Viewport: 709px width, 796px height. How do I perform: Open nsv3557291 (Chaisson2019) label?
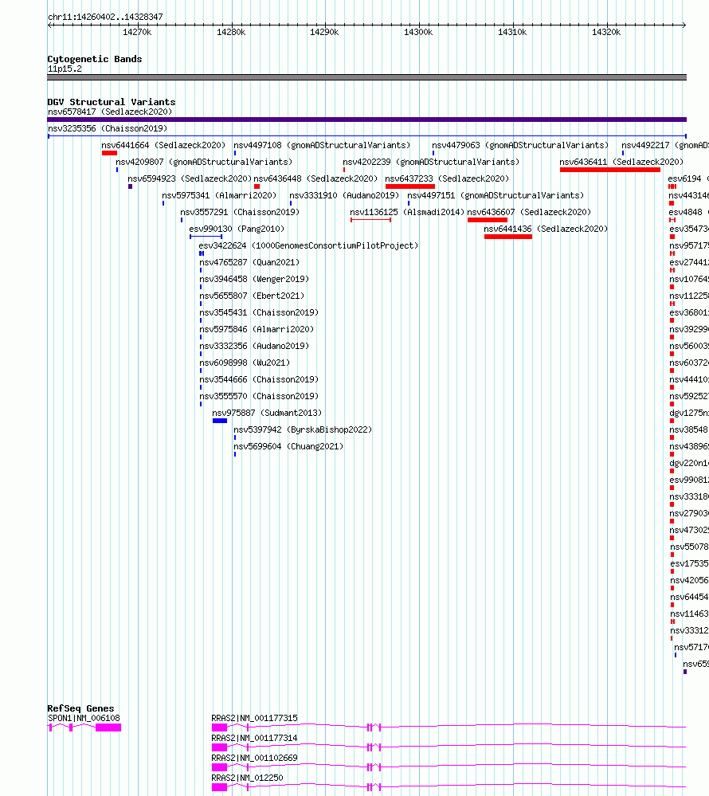[240, 212]
